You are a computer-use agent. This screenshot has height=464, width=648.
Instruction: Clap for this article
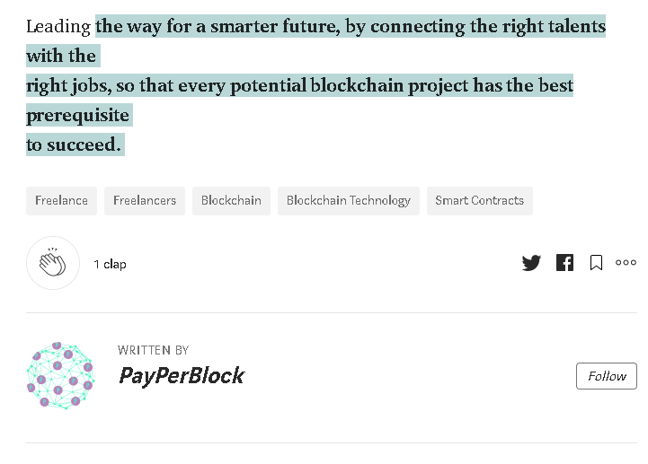click(53, 263)
